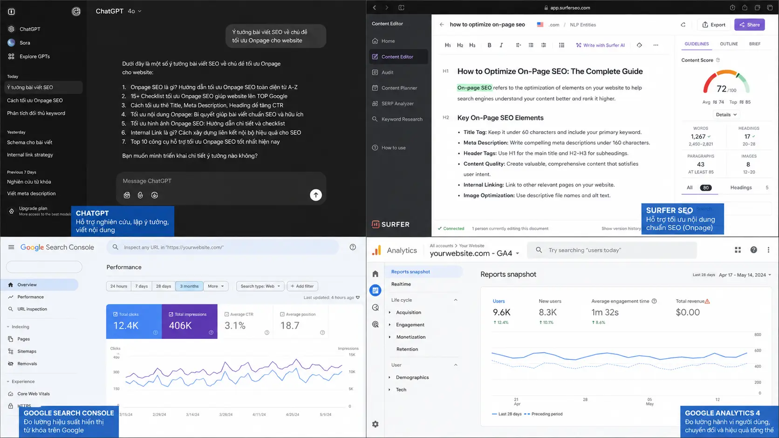Click the Export button in Surfer
Screen dimensions: 779x438
point(714,25)
